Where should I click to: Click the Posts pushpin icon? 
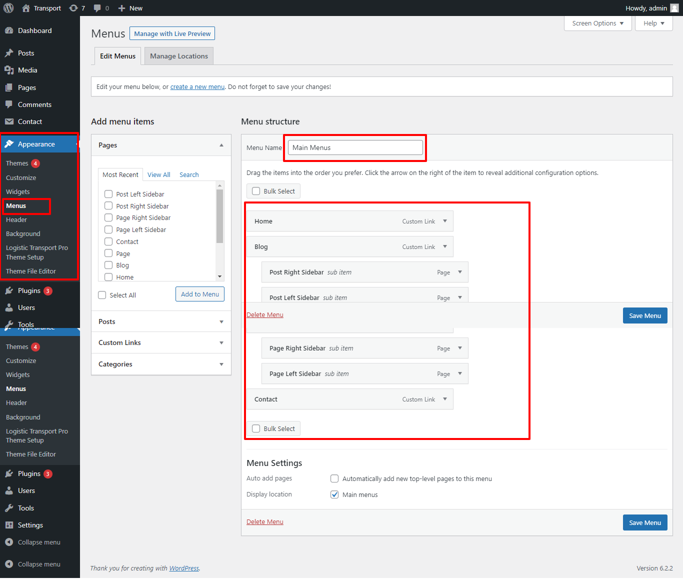[x=9, y=53]
